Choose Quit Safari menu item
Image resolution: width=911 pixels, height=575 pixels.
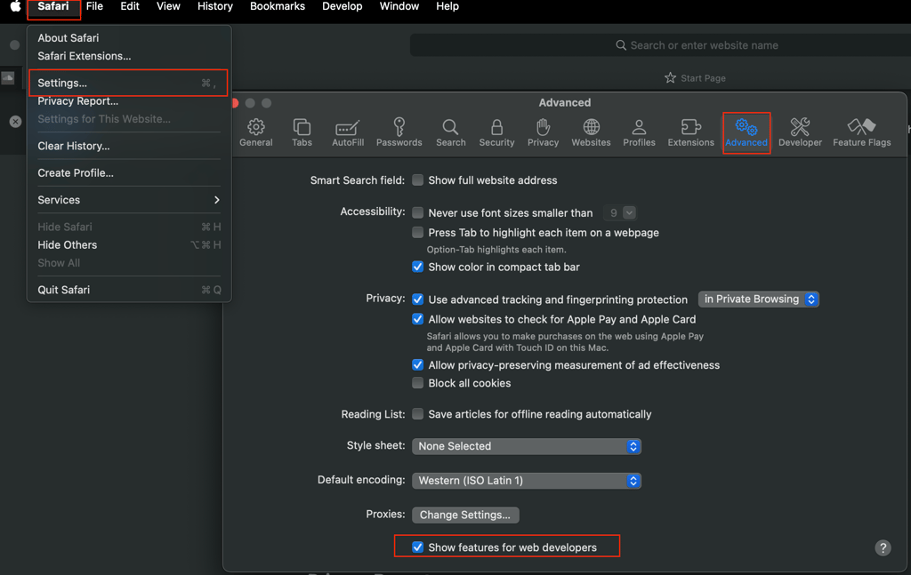(x=129, y=290)
